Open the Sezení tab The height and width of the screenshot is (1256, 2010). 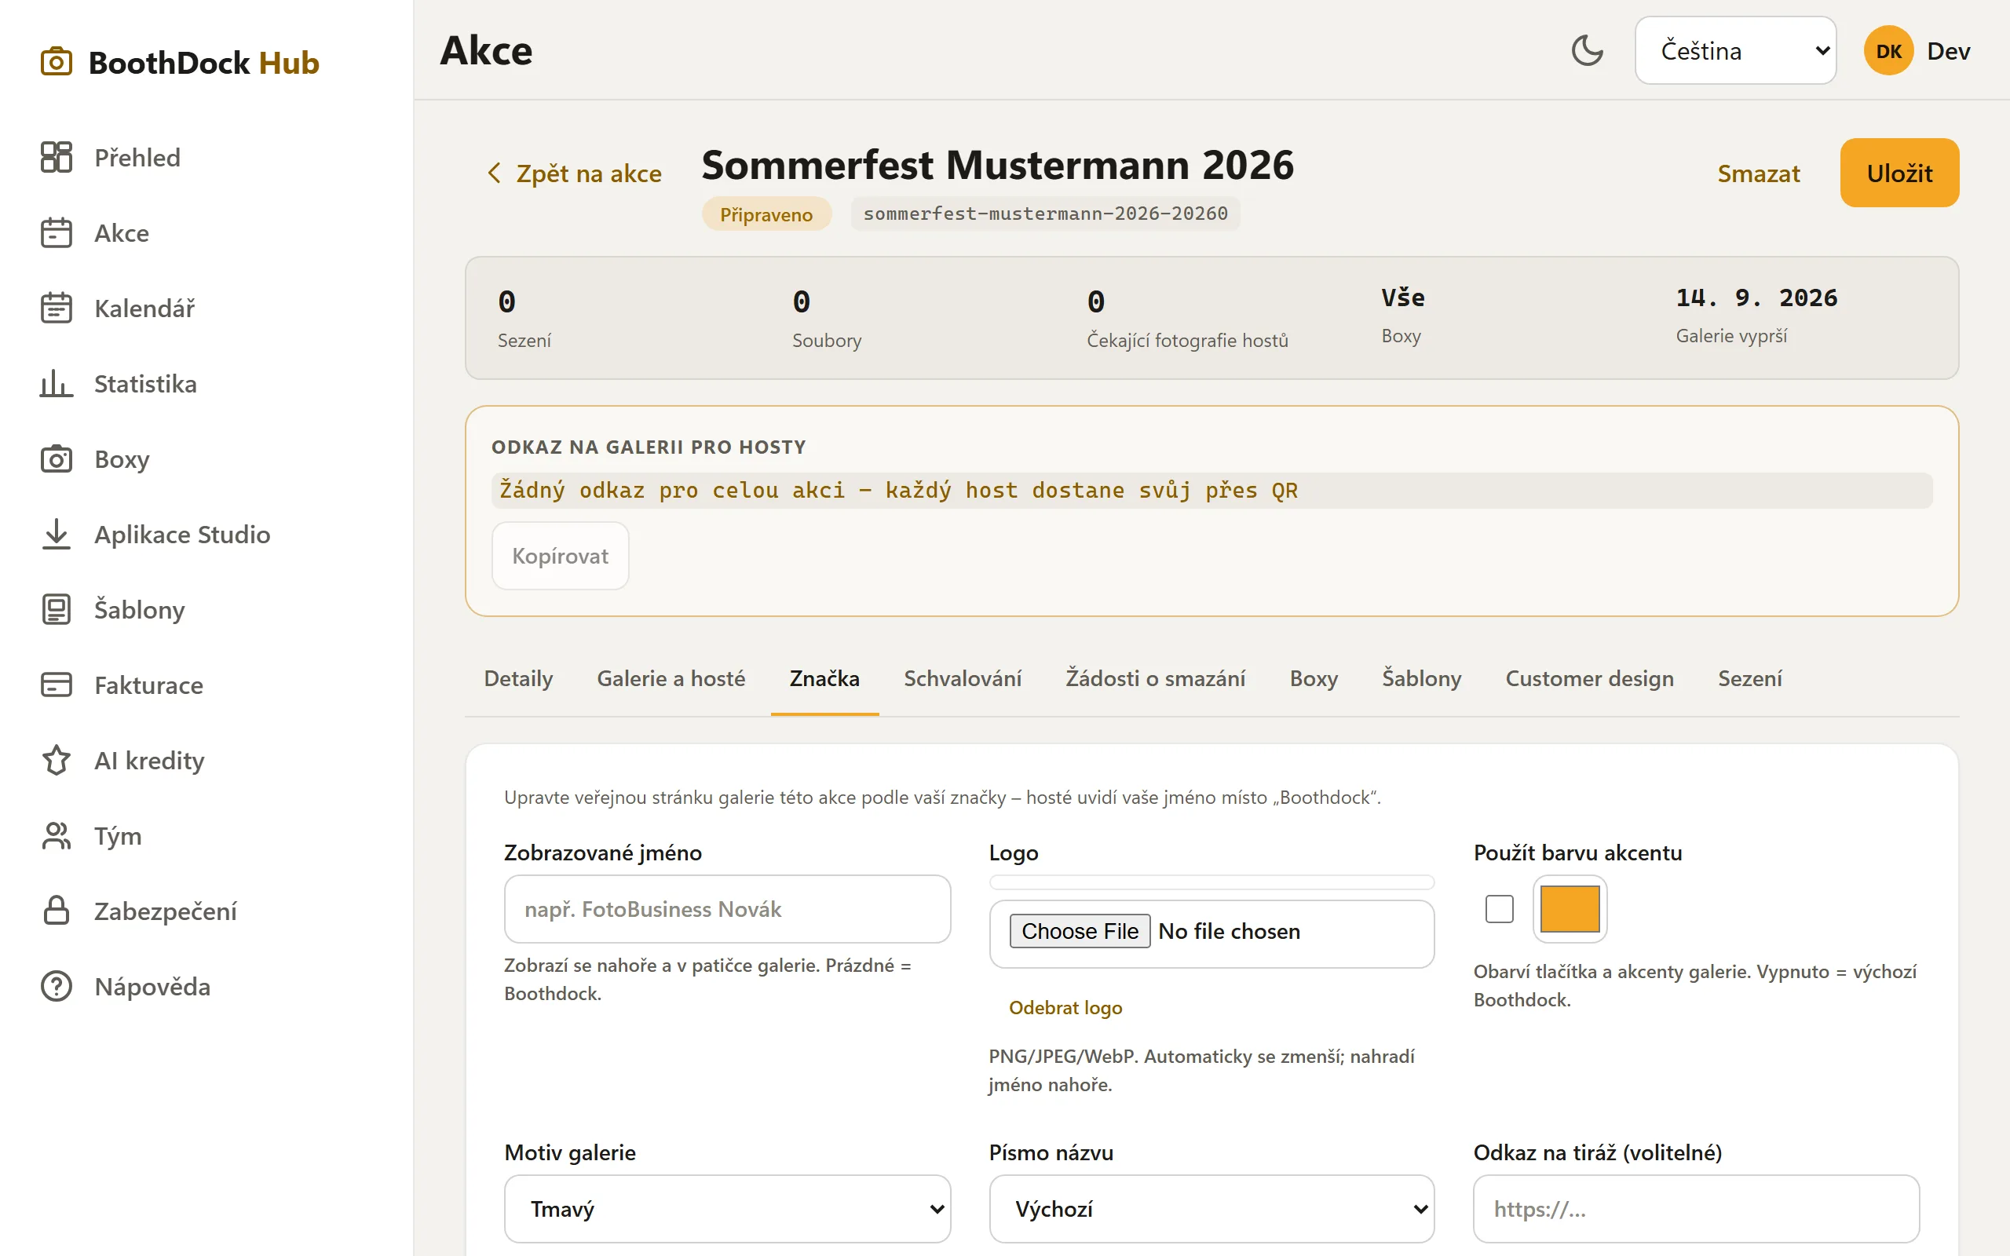pyautogui.click(x=1750, y=679)
